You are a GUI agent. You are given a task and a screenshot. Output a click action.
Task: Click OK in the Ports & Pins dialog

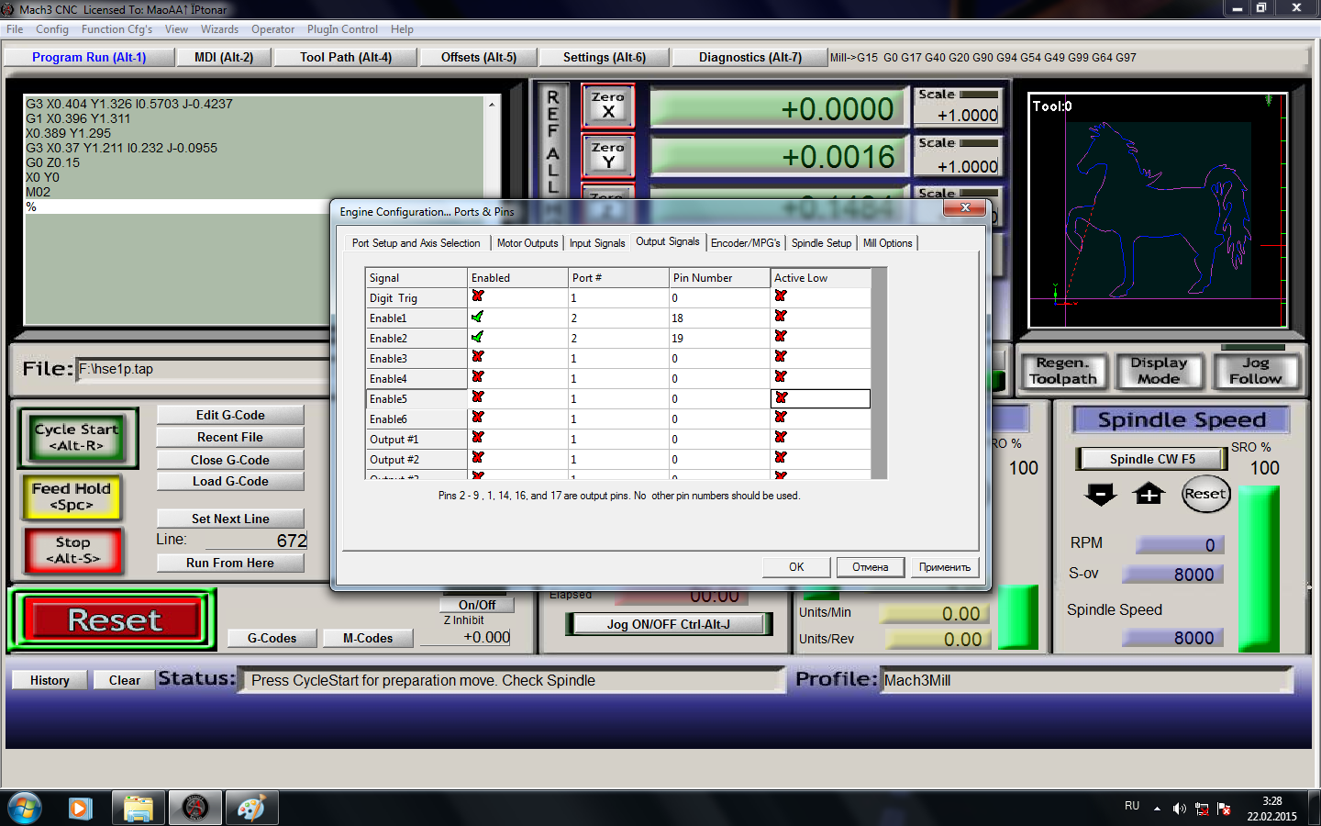[x=796, y=567]
